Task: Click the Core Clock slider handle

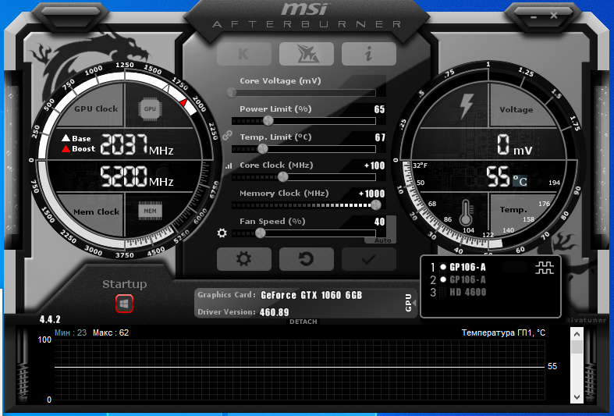Action: pyautogui.click(x=283, y=177)
